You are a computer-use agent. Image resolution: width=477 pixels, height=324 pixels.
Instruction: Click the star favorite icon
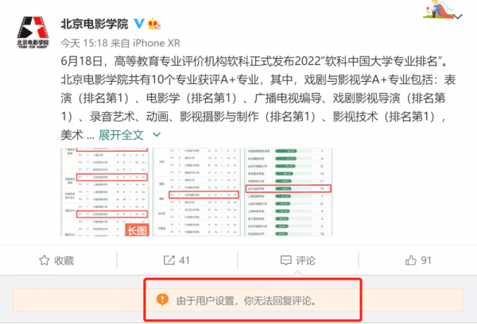pos(44,260)
